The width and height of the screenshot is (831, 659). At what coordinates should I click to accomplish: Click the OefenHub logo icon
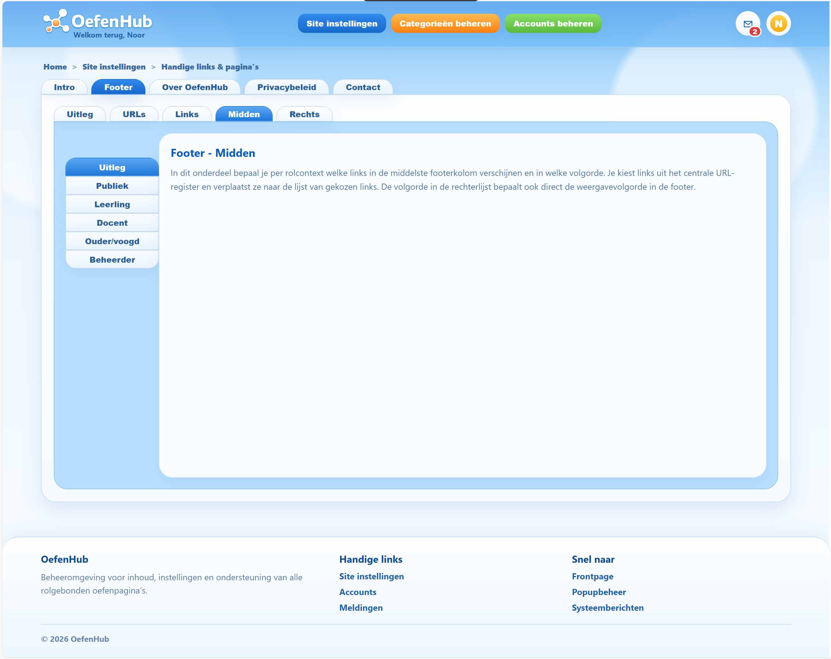56,21
